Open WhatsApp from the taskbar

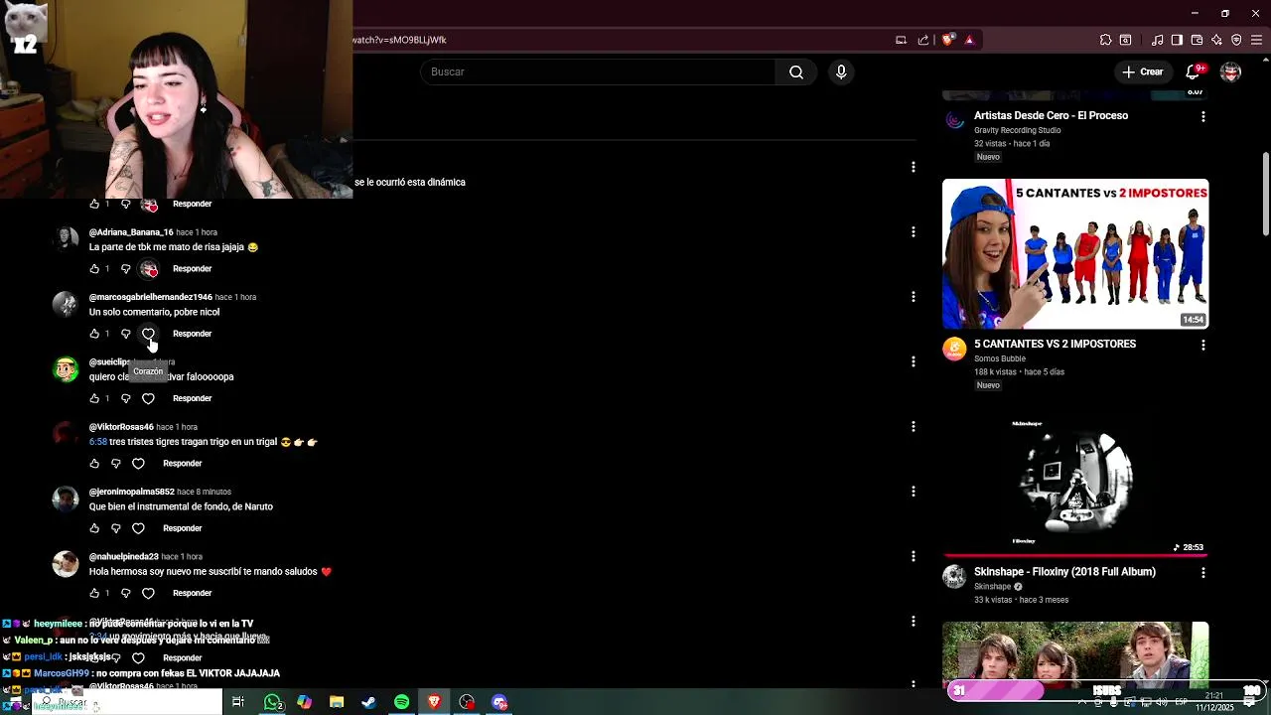pos(272,702)
